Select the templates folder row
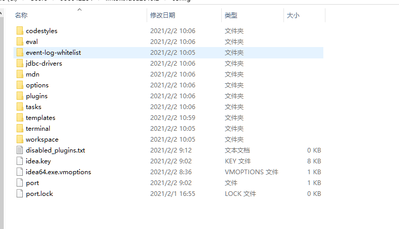 (168, 118)
